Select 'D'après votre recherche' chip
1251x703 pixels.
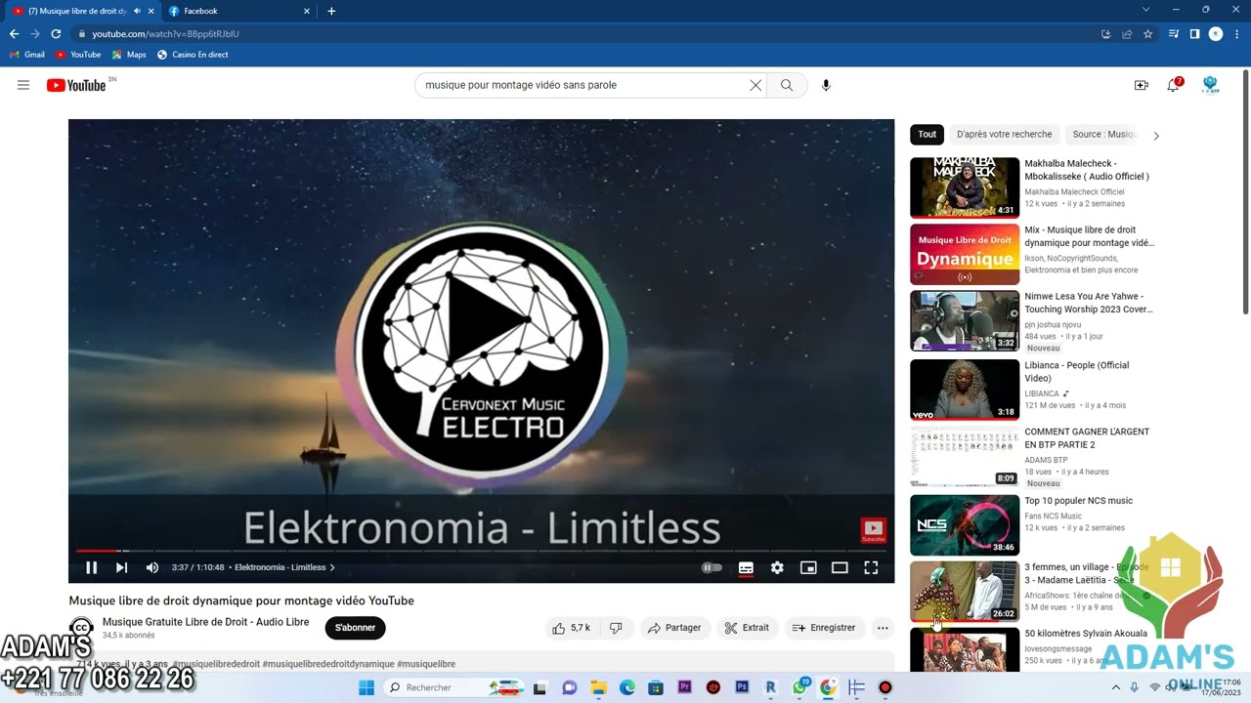1005,135
